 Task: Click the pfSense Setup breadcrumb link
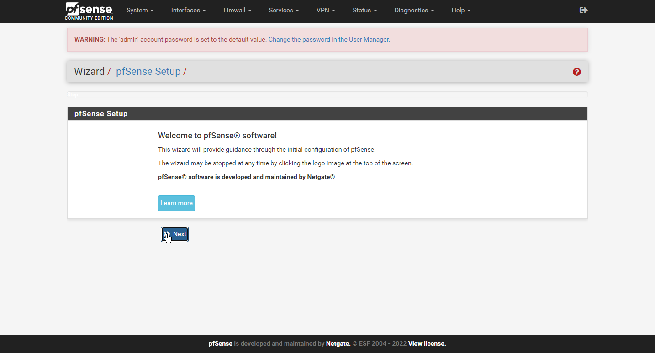(148, 72)
